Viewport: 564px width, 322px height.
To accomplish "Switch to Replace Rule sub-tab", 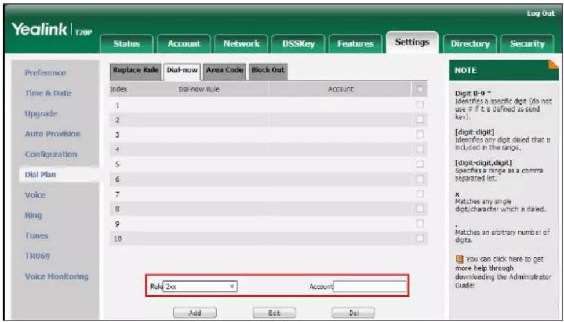I will click(135, 71).
